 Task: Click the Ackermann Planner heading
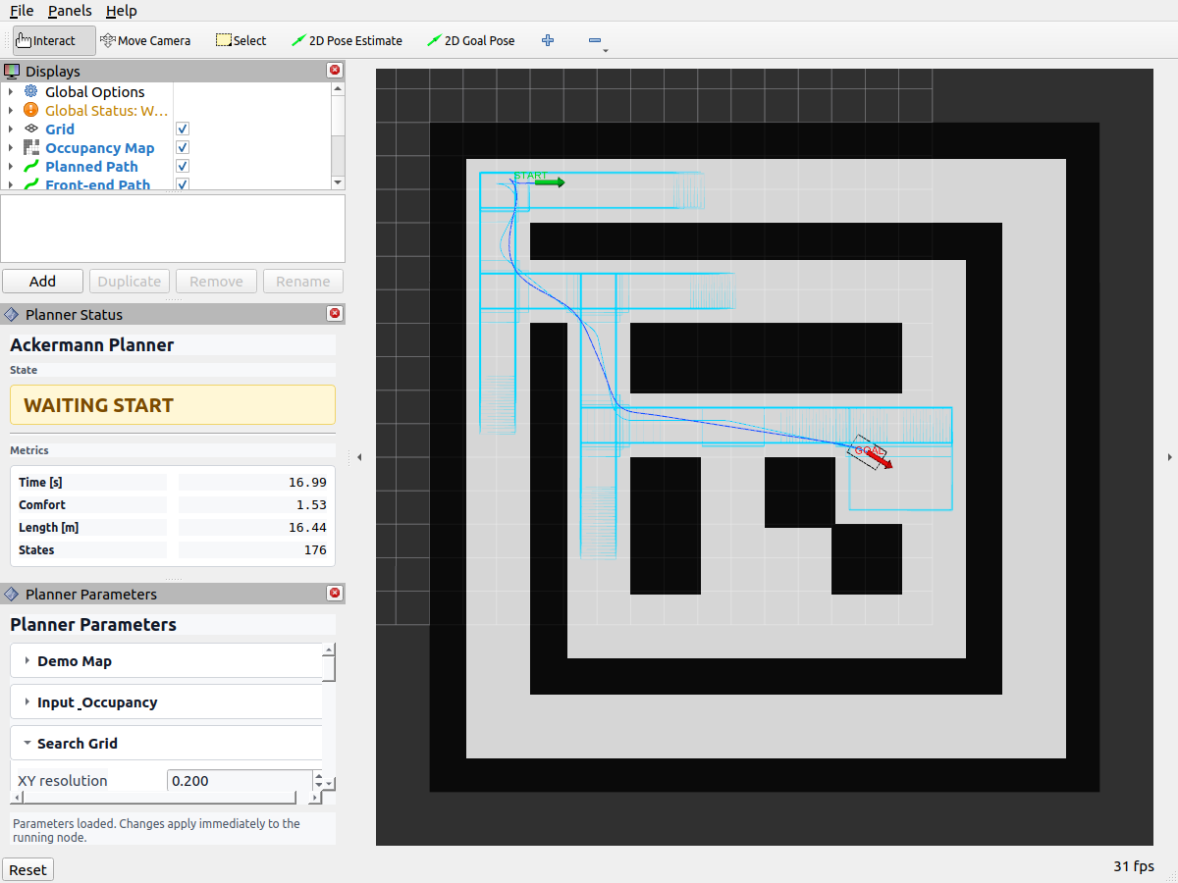(x=92, y=345)
